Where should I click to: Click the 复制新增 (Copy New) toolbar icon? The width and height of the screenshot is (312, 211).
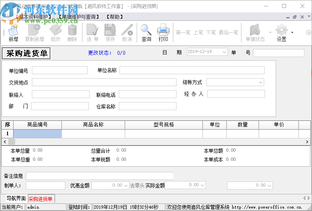(34, 33)
